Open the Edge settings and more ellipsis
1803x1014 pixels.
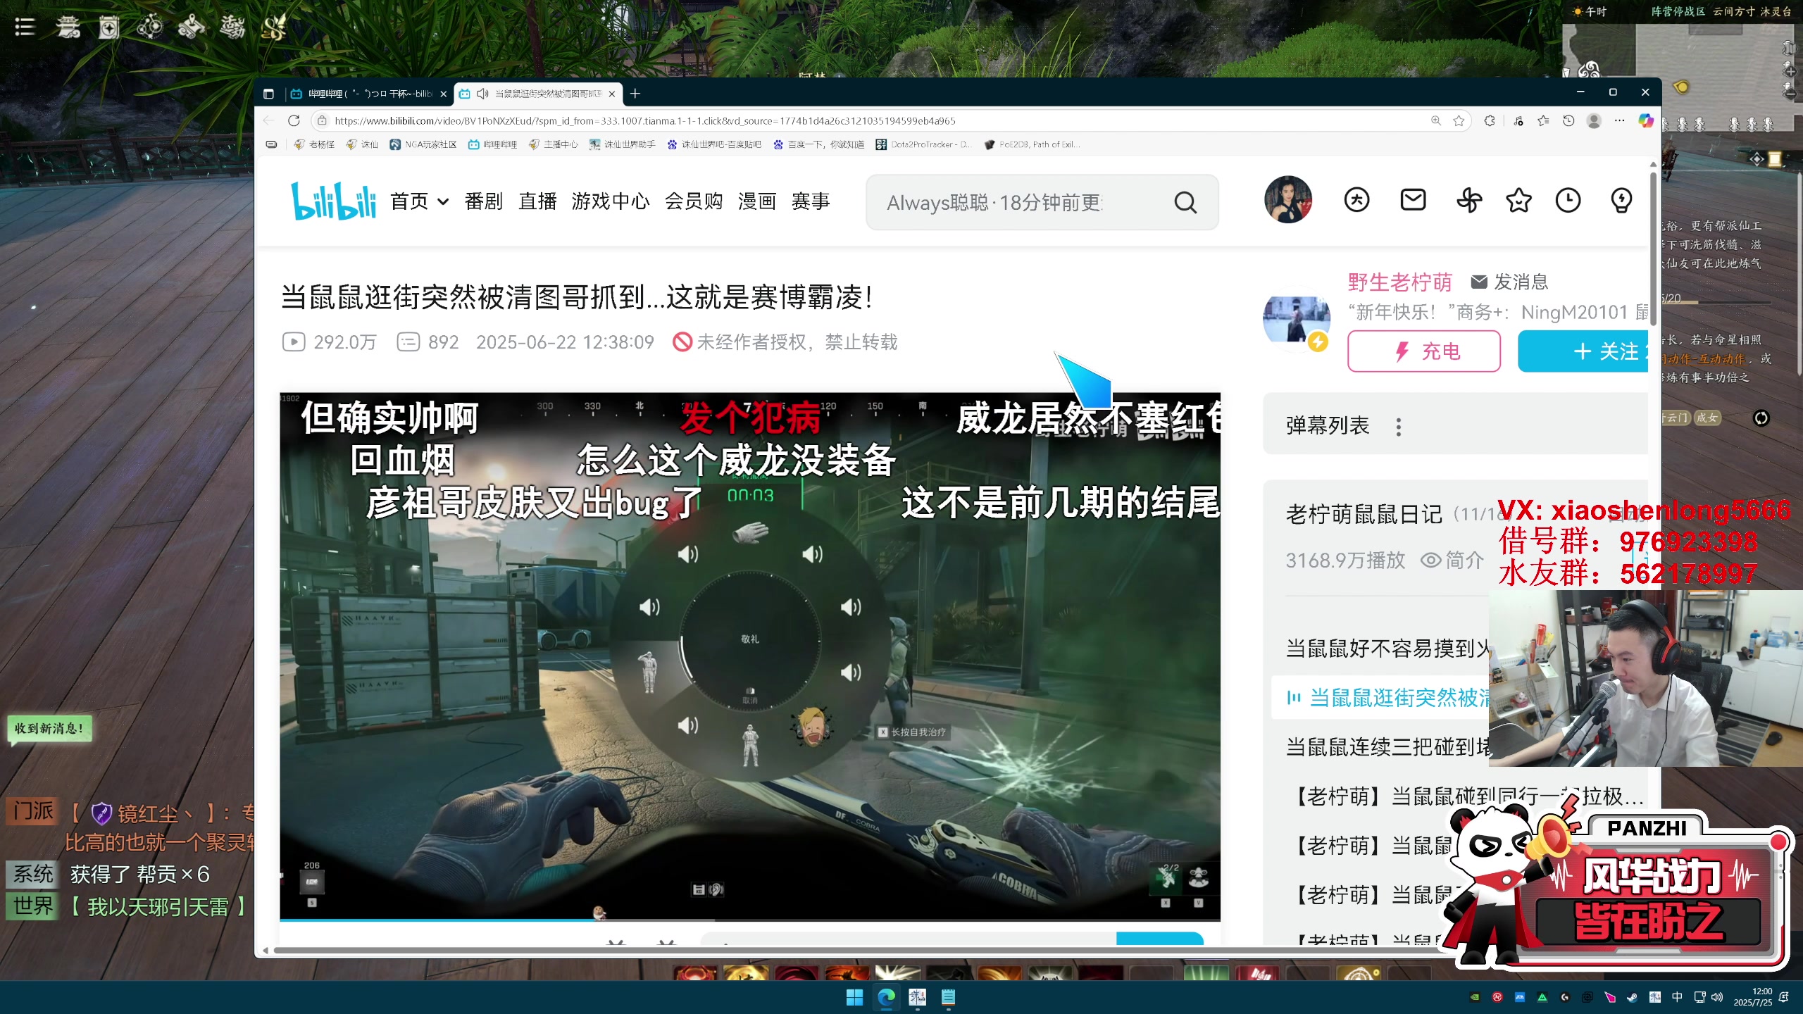click(x=1619, y=120)
